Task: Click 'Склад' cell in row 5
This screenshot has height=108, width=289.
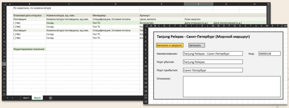Action: [x=69, y=23]
